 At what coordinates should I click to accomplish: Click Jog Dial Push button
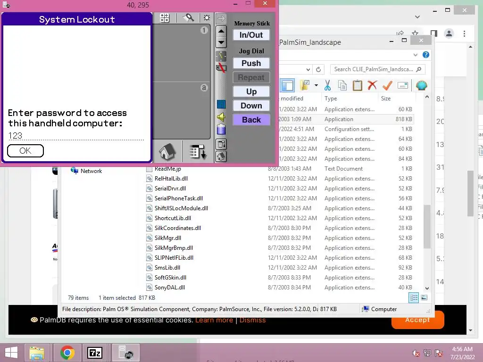click(x=251, y=64)
